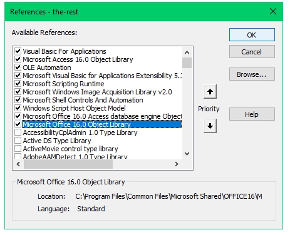Uncheck Visual Basic For Applications checkbox
Image resolution: width=290 pixels, height=235 pixels.
click(x=18, y=51)
